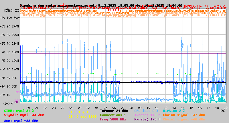This screenshot has height=123, width=229.
Task: Click the 'Airtime 2 %' legend label
Action: tap(174, 111)
